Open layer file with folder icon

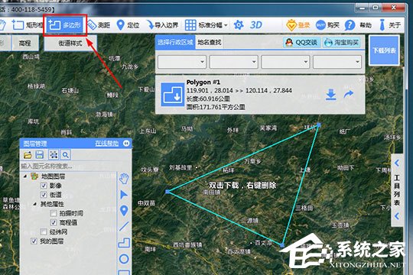click(28, 155)
